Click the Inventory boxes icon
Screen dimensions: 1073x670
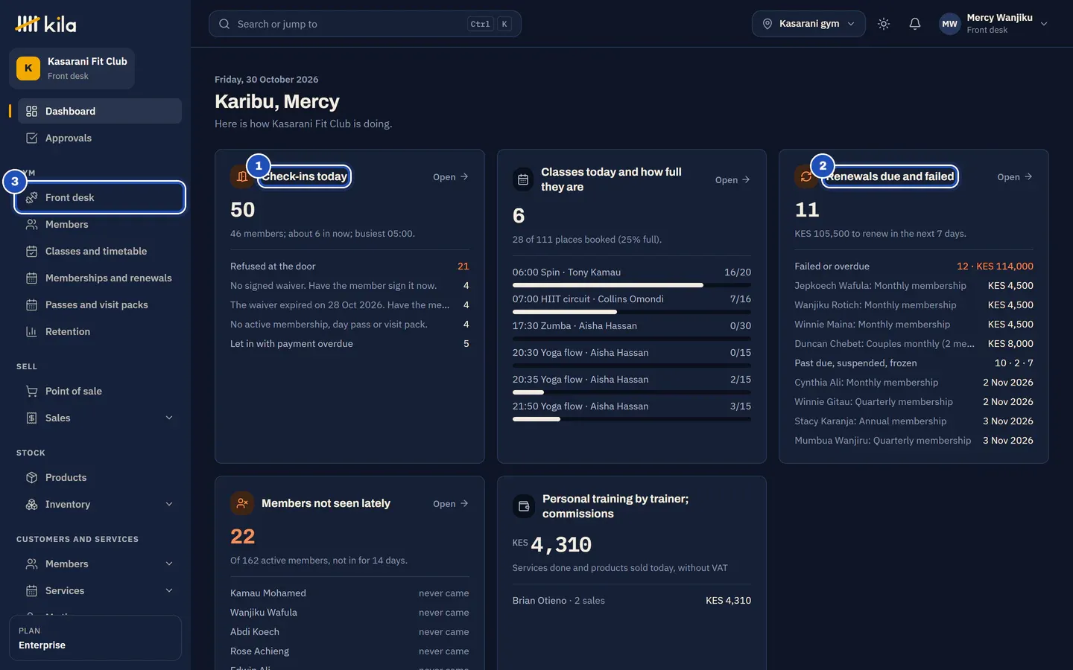tap(31, 504)
